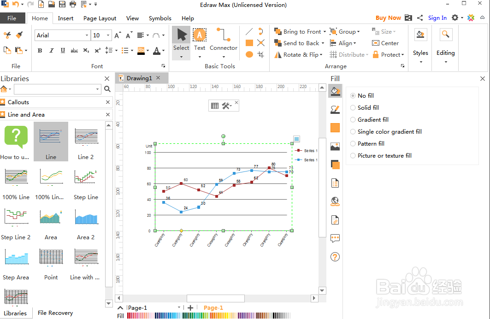Switch to the Symbols ribbon tab
Screen dimensions: 490x319
[160, 18]
